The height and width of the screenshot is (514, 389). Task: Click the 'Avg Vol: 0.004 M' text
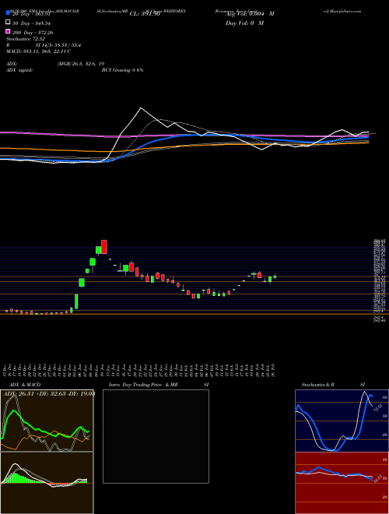click(x=250, y=14)
